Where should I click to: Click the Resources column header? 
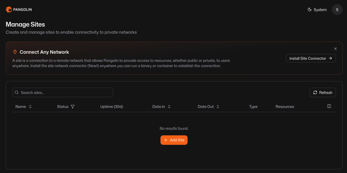click(285, 107)
